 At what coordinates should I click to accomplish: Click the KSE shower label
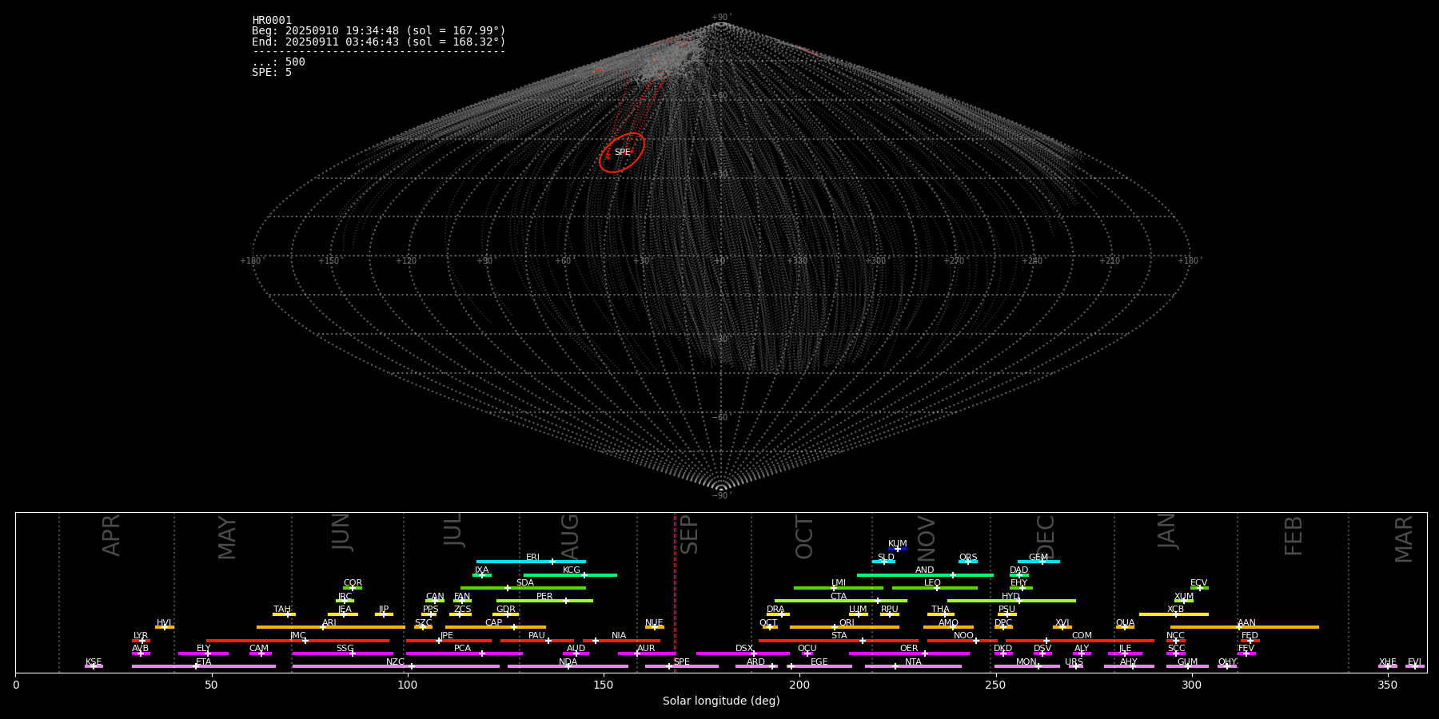94,662
